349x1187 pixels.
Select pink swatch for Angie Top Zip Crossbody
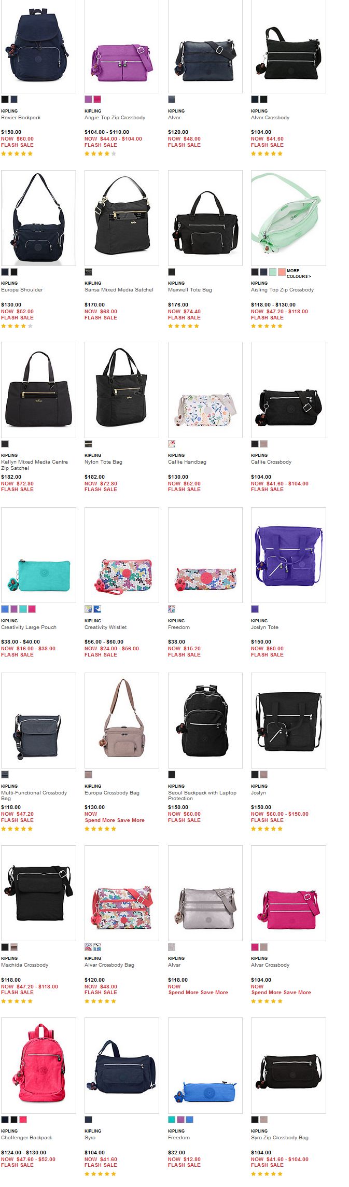(x=97, y=99)
